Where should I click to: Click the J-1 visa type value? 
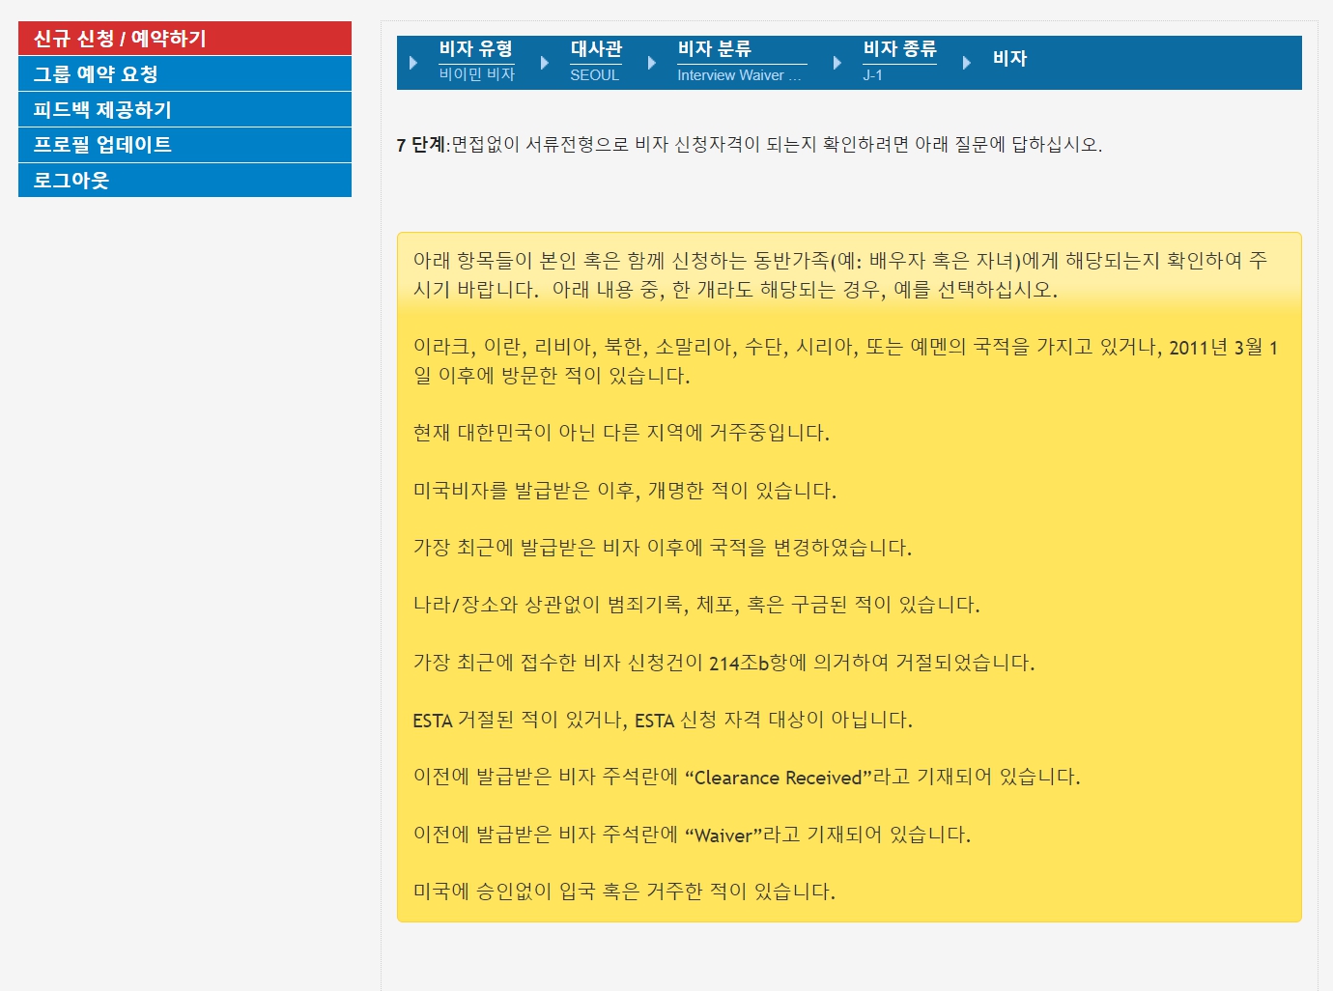(872, 74)
